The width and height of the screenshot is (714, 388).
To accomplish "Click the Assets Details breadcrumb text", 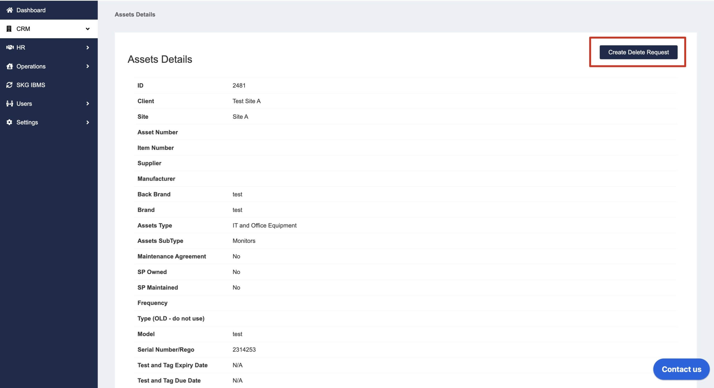I will (135, 14).
